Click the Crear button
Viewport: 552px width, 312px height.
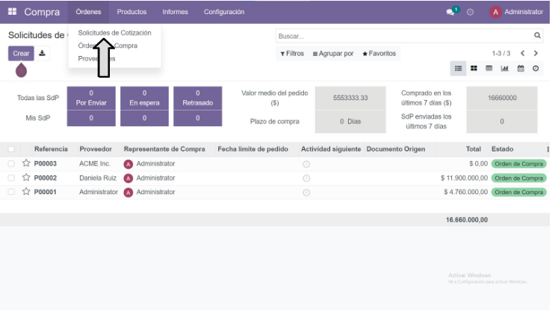click(21, 54)
